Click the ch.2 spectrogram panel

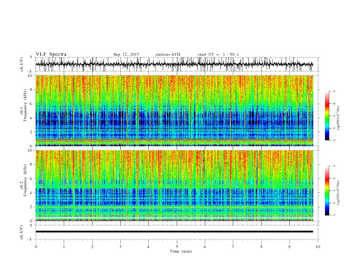[x=174, y=186]
